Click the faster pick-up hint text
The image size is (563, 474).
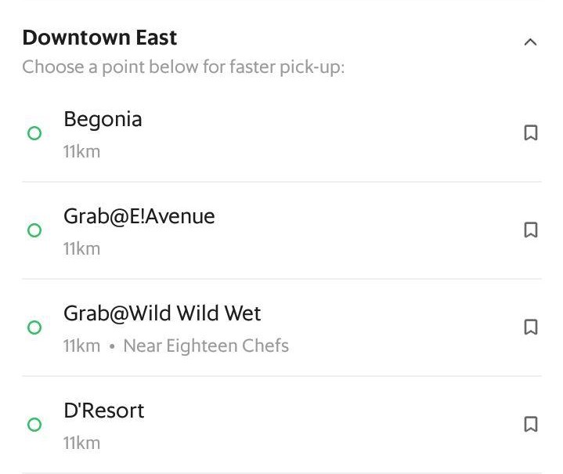(183, 67)
